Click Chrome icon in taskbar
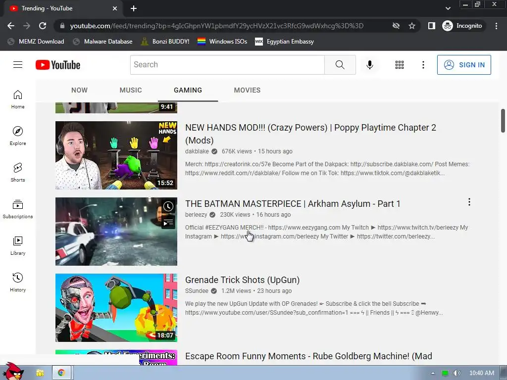 point(61,373)
